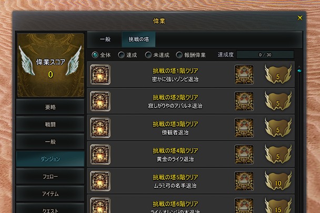Click the 達成度 0/30 progress bar
The image size is (320, 213).
[x=265, y=55]
